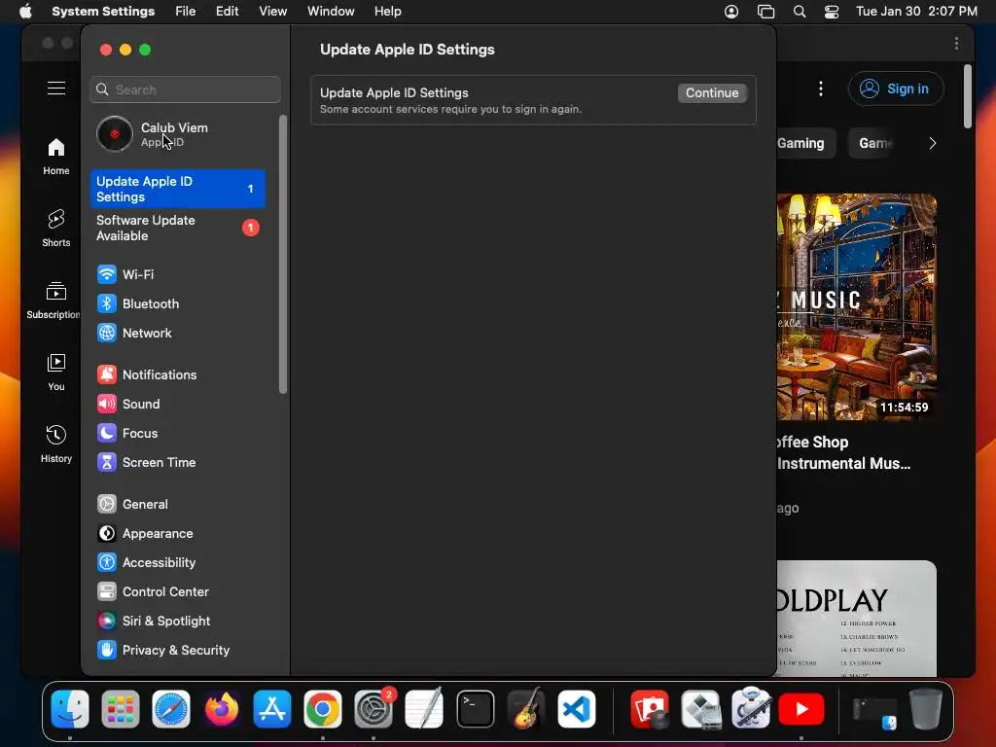Open the System Settings app menu
The image size is (996, 747).
pyautogui.click(x=103, y=12)
